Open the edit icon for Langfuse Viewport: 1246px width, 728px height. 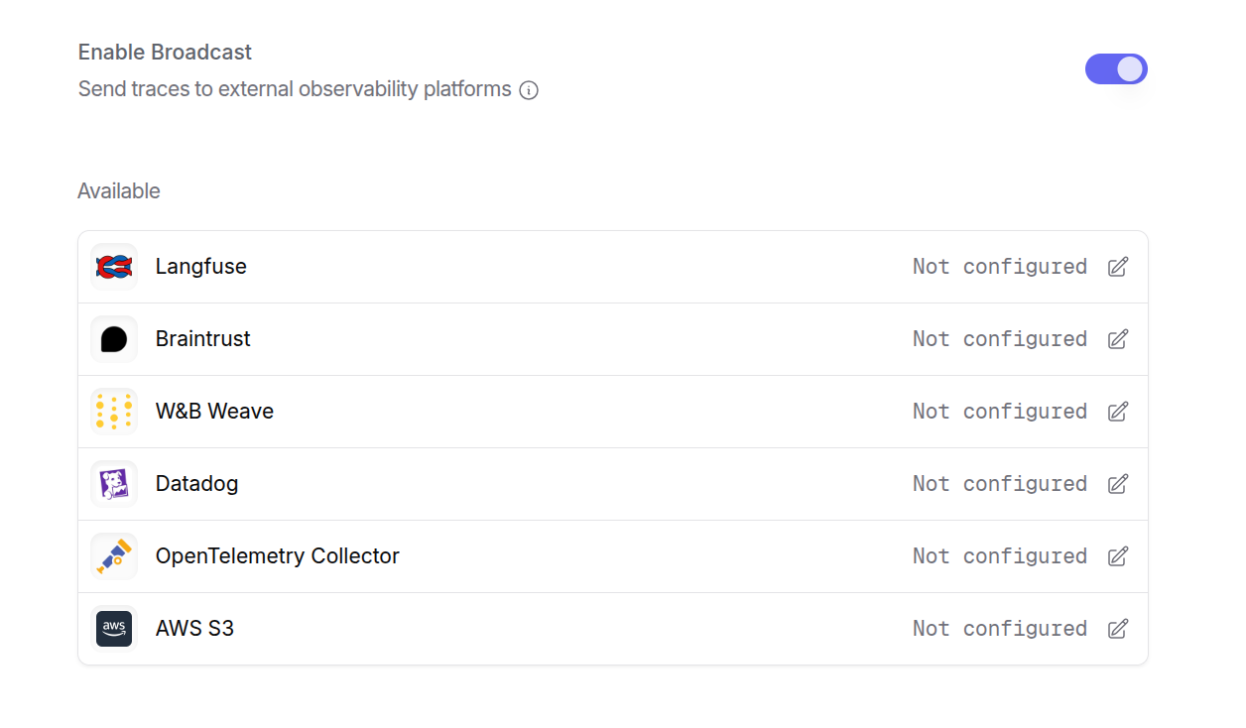point(1118,267)
